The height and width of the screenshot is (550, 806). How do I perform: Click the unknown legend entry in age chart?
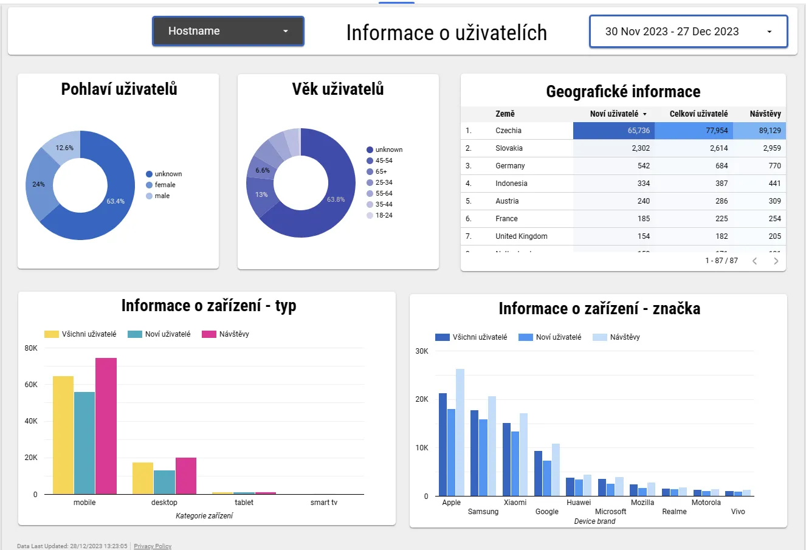click(385, 150)
